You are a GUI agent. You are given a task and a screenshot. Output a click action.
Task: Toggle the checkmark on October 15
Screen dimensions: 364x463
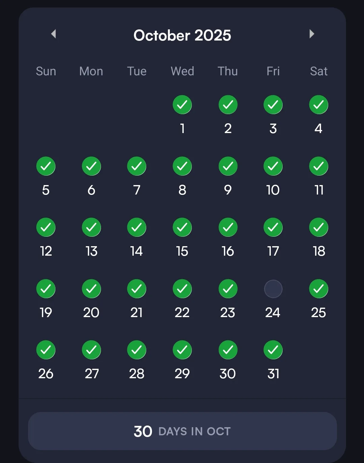click(182, 228)
